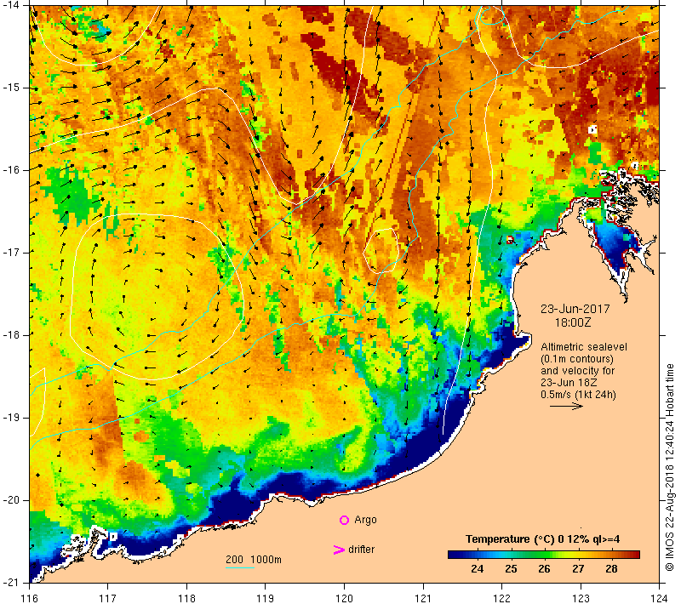Click the '123' longitude axis label
The image size is (681, 604).
click(x=581, y=598)
